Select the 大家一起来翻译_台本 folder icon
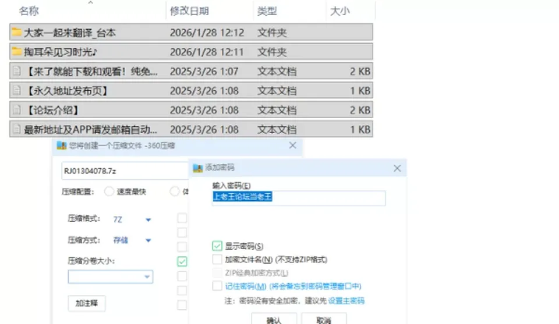This screenshot has height=324, width=559. tap(16, 33)
